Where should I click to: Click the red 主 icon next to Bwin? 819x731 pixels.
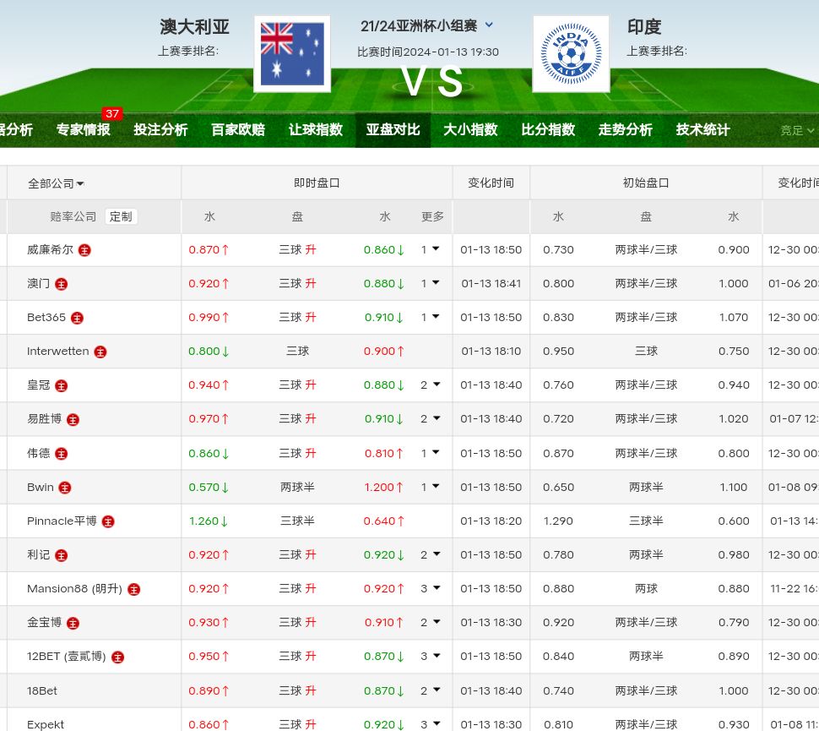coord(65,488)
